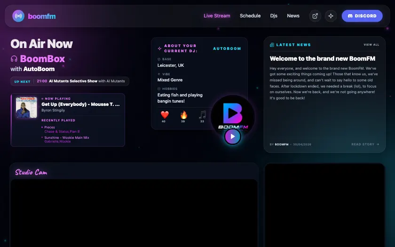Image resolution: width=395 pixels, height=247 pixels.
Task: Open the Djs menu item
Action: 274,16
